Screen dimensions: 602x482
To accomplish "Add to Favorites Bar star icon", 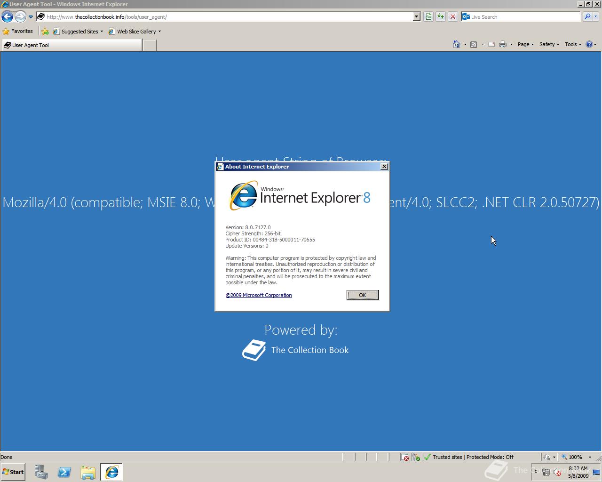I will pyautogui.click(x=45, y=32).
